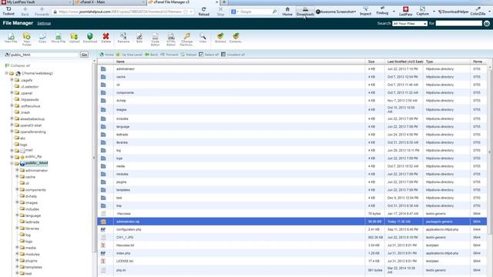
Task: Select the index.php file row
Action: click(292, 253)
